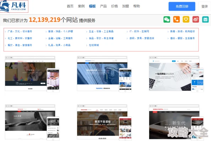Open the blue building design template
The image size is (211, 141).
(104, 74)
